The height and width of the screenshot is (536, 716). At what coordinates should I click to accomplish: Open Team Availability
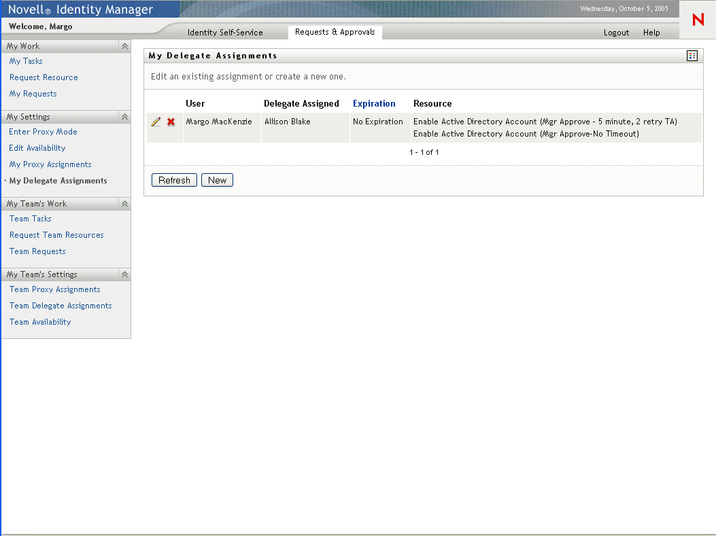click(39, 322)
